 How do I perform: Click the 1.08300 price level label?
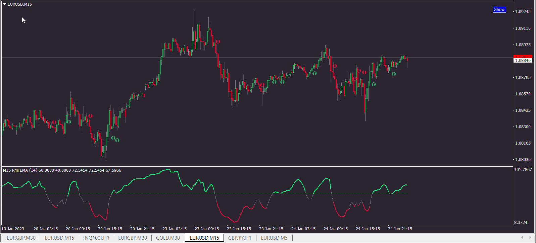pos(523,127)
